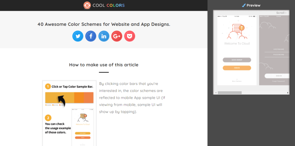
Task: Click More Options in the preview's welcome screen
Action: coord(237,81)
